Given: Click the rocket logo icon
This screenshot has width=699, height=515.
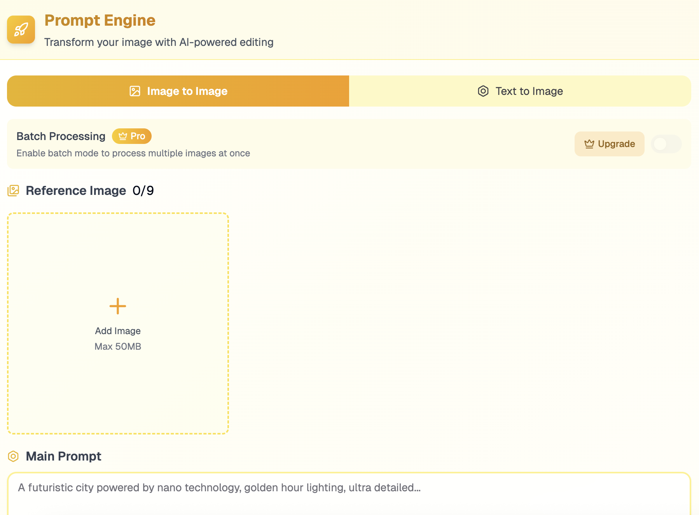Looking at the screenshot, I should point(21,30).
